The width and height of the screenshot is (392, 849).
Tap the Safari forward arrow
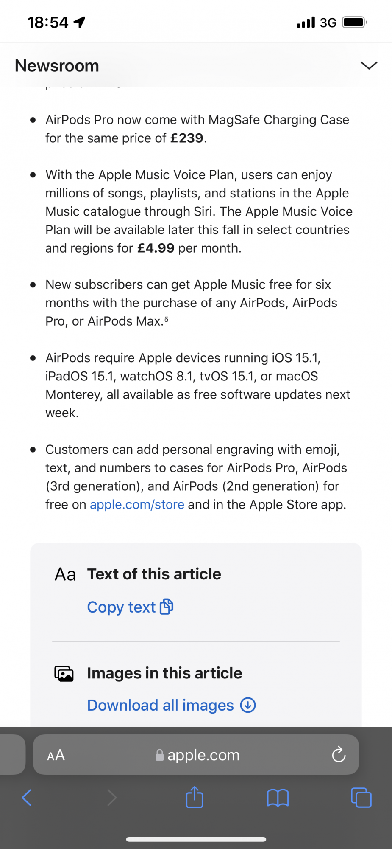pos(112,798)
